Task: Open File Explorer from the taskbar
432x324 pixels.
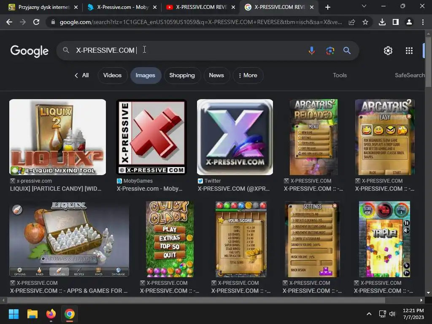Action: [32, 314]
